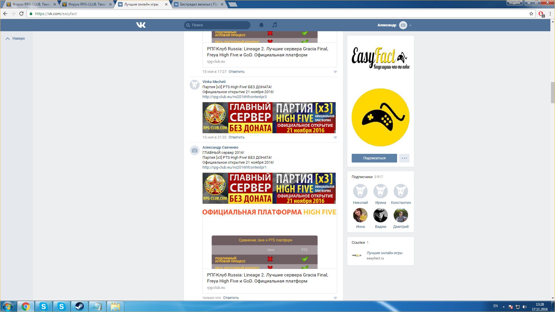Open first Skype taskbar icon
Image resolution: width=555 pixels, height=312 pixels.
(43, 307)
